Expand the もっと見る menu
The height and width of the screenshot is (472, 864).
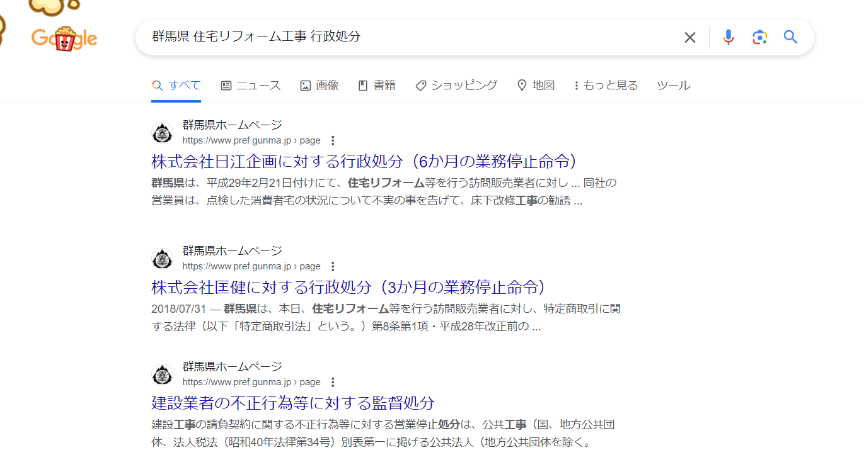[x=606, y=86]
